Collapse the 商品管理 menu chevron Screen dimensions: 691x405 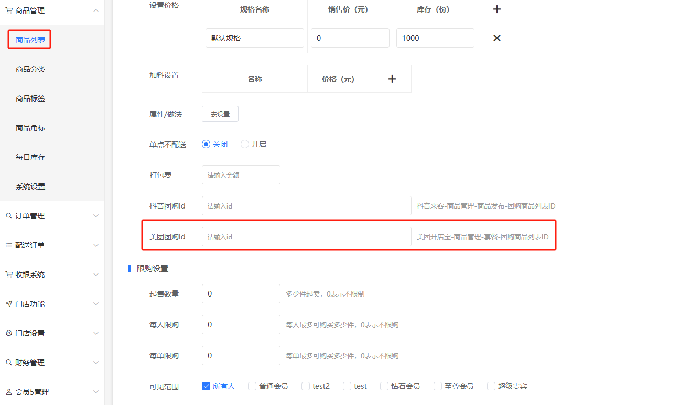(95, 10)
